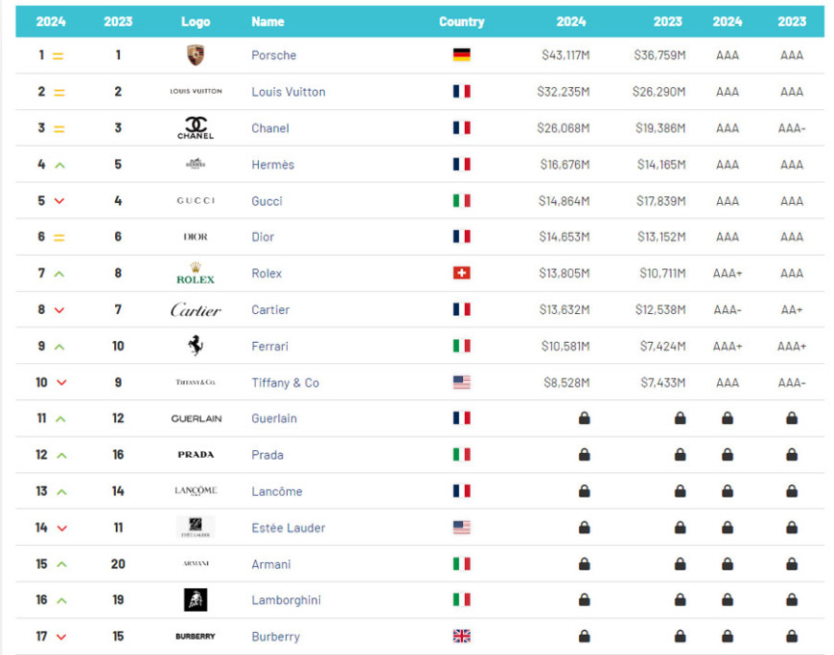Click Switzerland flag in Rolex row
The image size is (834, 655).
point(461,273)
